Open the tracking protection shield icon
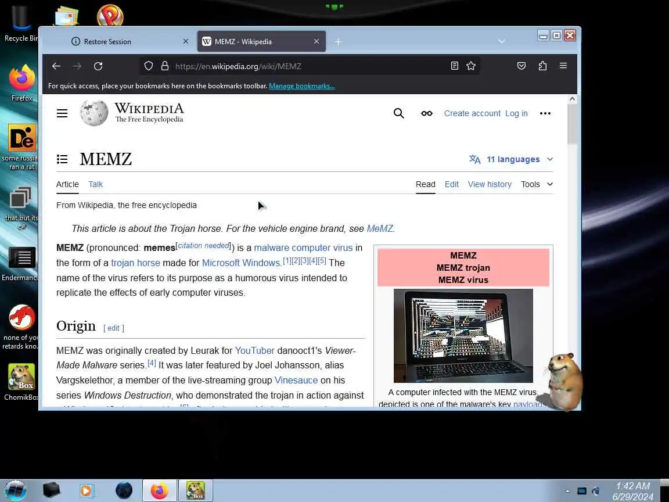 click(x=149, y=66)
